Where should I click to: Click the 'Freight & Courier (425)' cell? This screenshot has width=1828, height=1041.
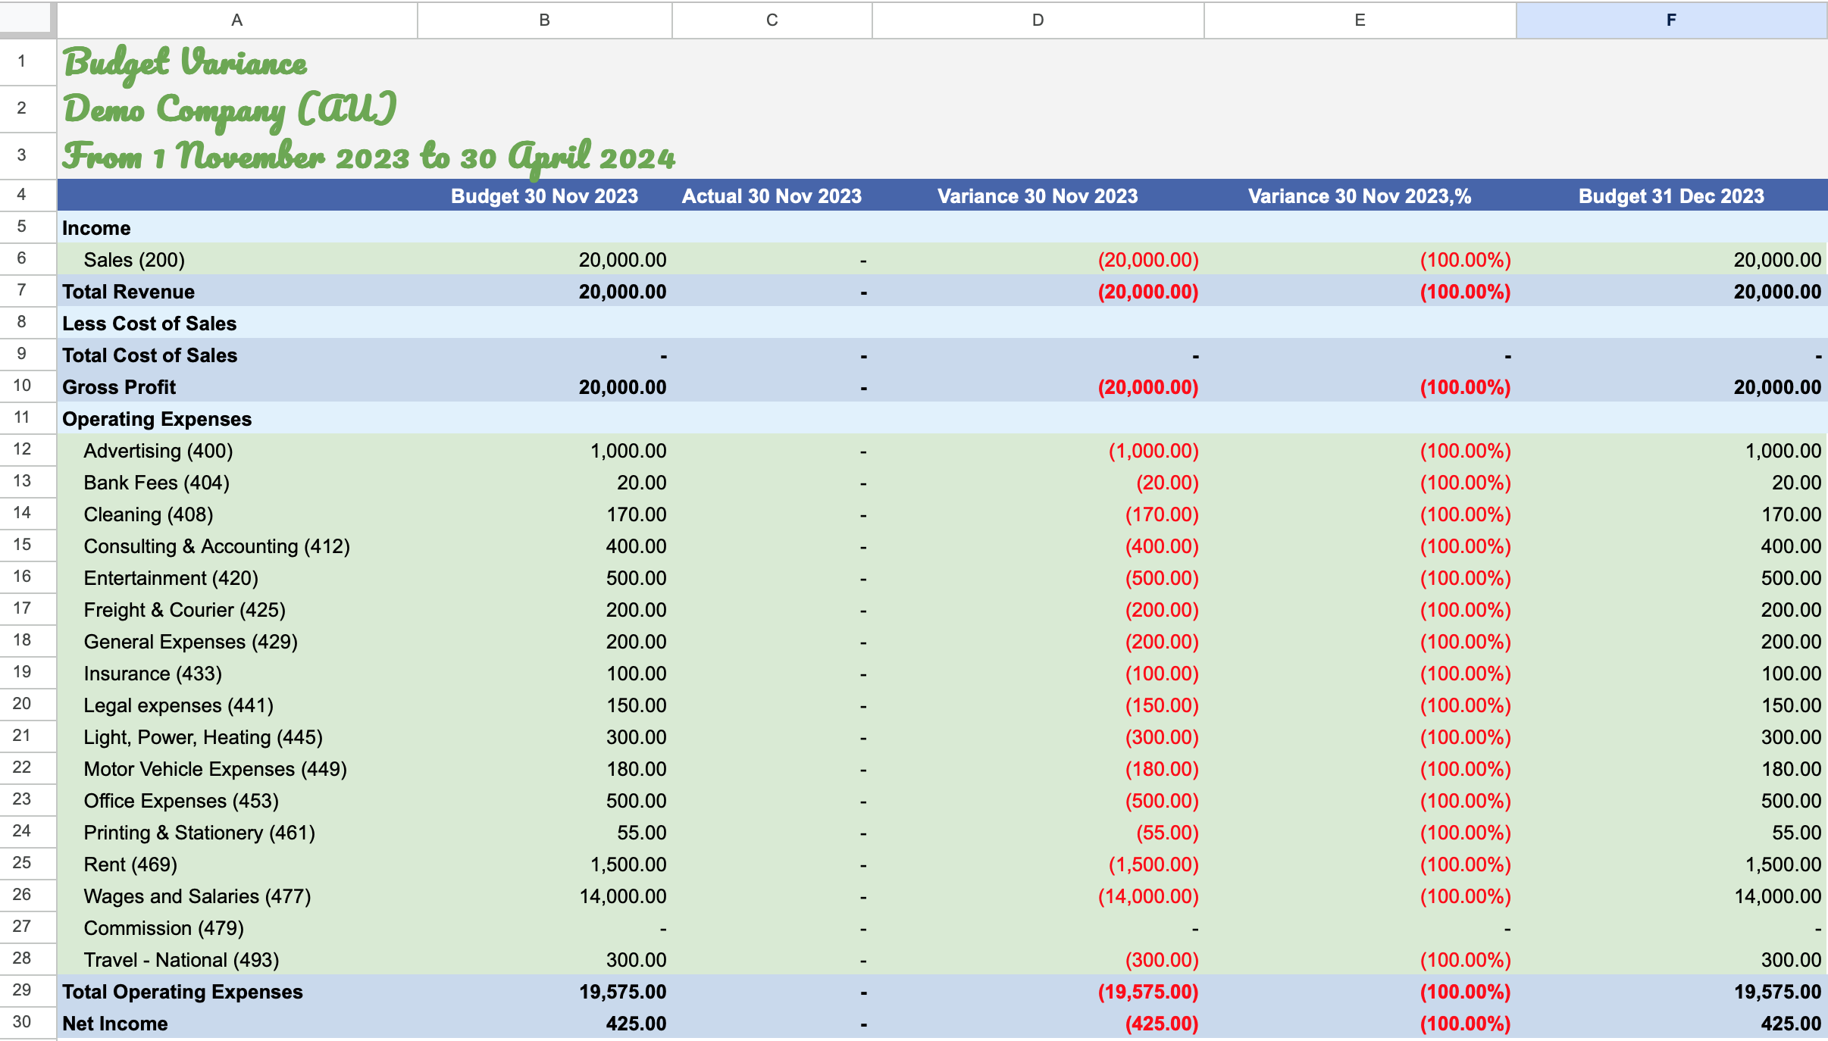[237, 610]
